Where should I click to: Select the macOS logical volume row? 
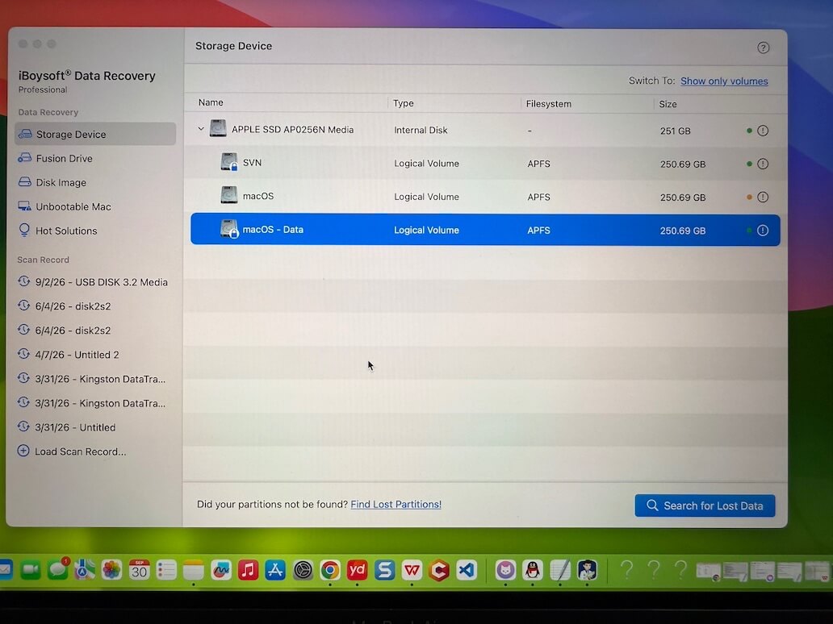click(x=485, y=197)
